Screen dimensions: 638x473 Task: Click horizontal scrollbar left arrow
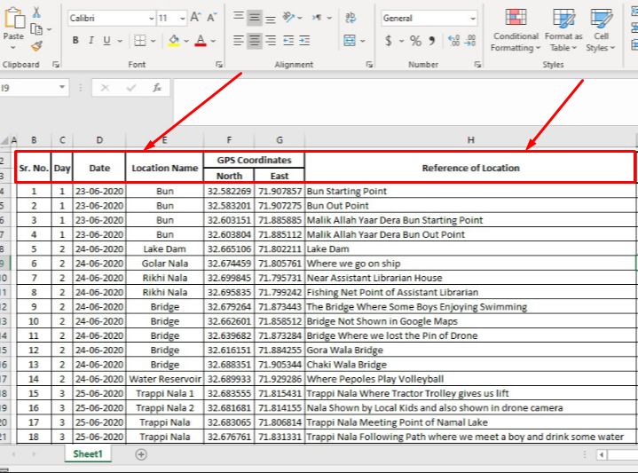coord(602,454)
